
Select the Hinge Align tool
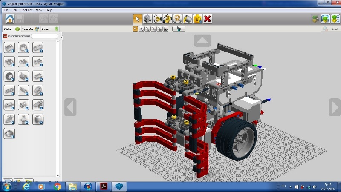click(168, 19)
